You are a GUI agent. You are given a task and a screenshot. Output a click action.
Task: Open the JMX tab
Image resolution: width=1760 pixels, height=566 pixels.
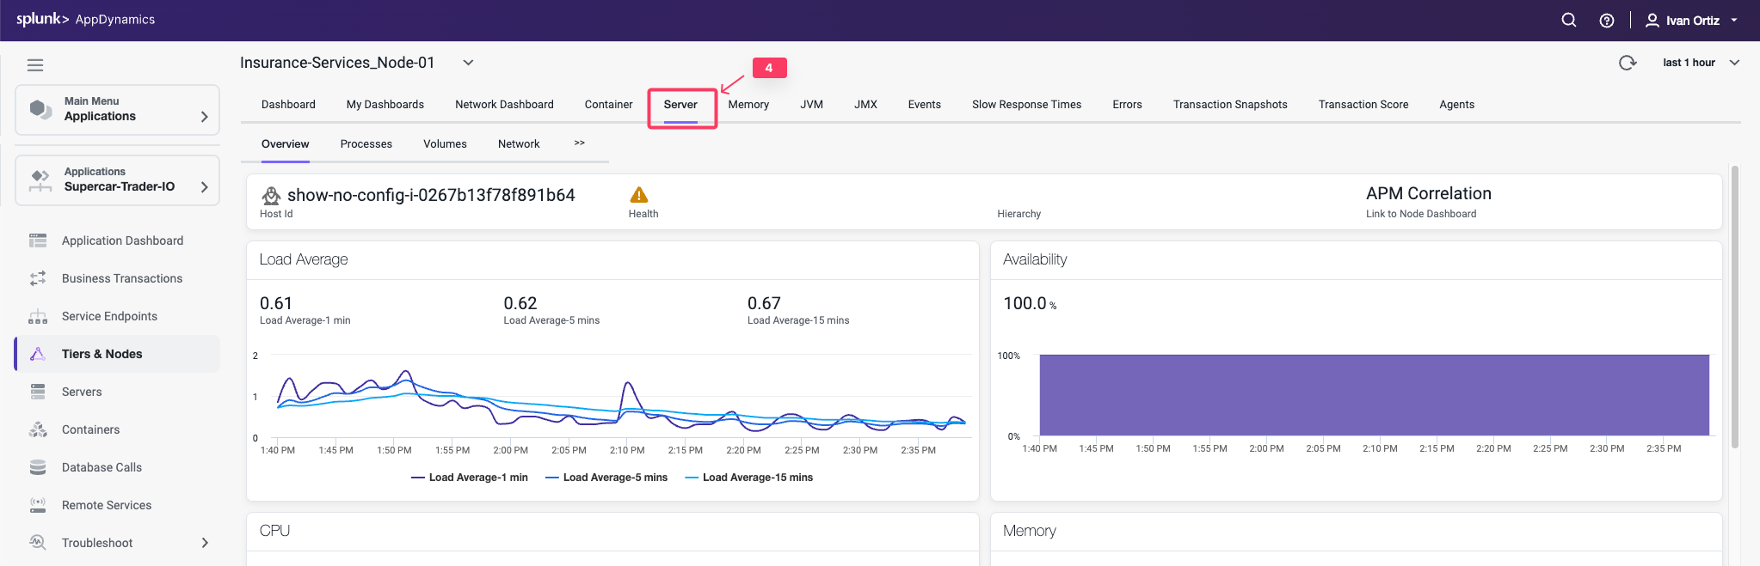pos(865,105)
